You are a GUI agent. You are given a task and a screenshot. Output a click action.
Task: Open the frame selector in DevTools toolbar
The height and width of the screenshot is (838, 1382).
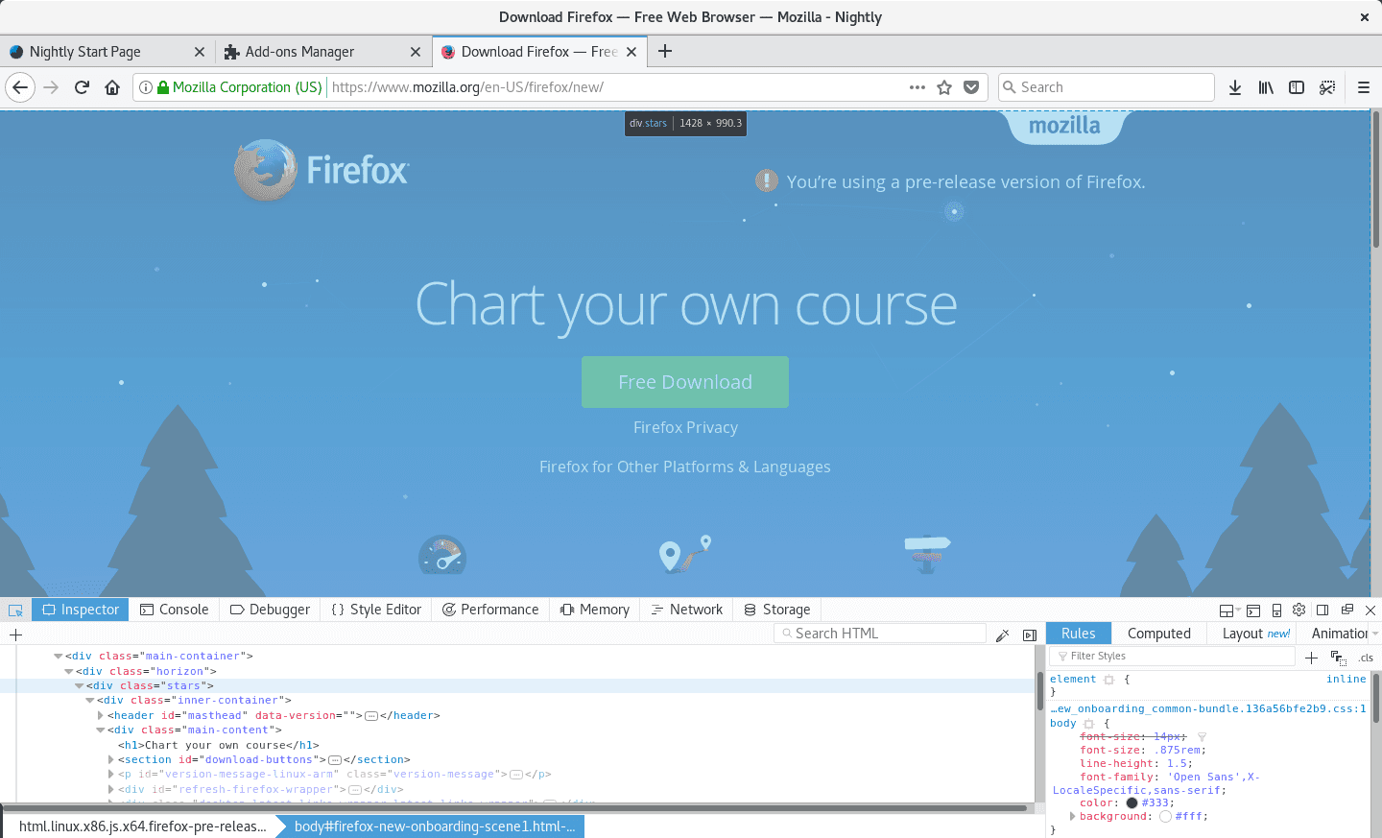(1229, 611)
